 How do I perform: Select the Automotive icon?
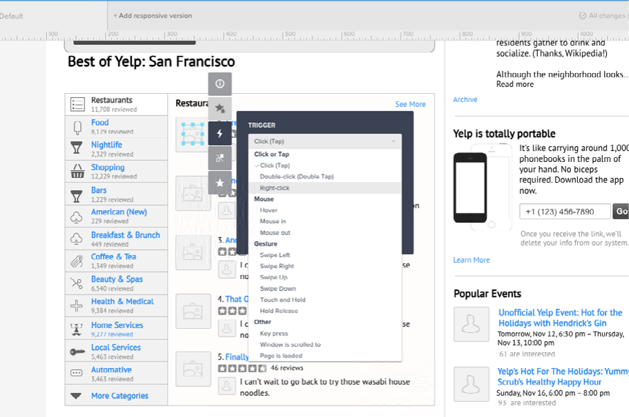[x=76, y=373]
